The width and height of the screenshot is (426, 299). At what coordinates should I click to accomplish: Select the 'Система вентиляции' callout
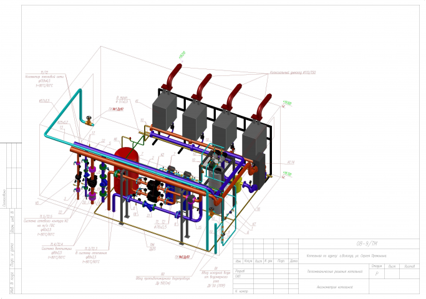click(57, 249)
